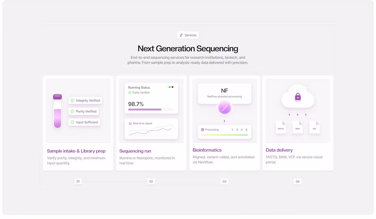The height and width of the screenshot is (219, 376).
Task: Select the VCF file icon
Action: (314, 127)
